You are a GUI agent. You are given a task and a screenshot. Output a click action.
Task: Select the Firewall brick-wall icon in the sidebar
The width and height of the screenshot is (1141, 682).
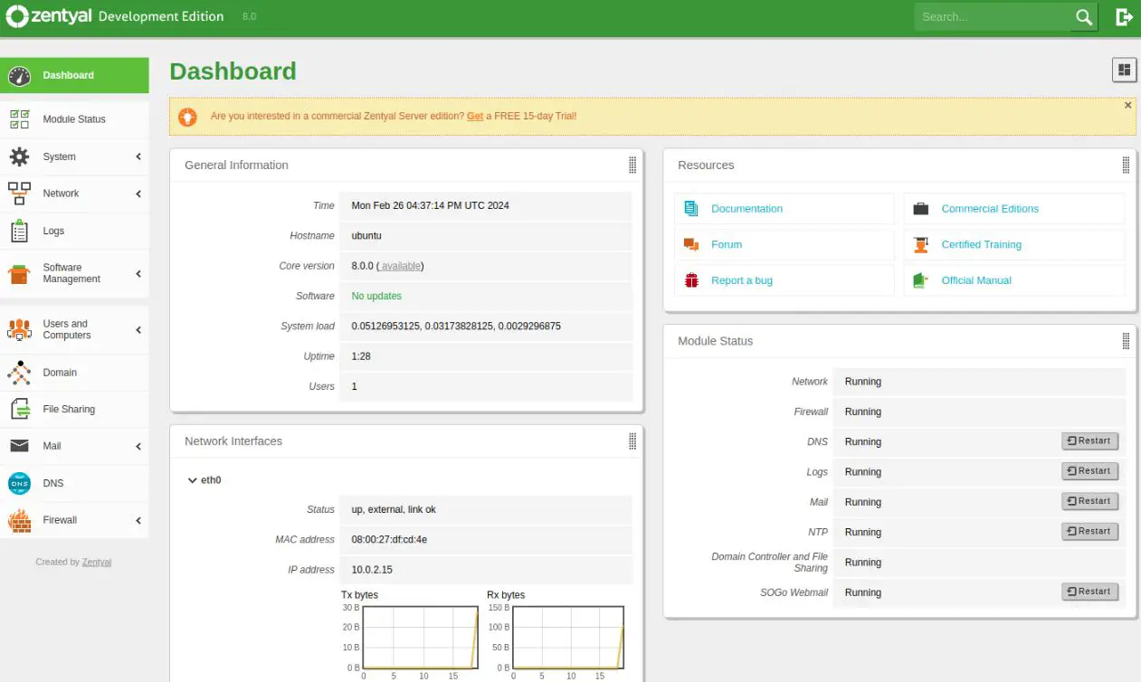[x=19, y=520]
